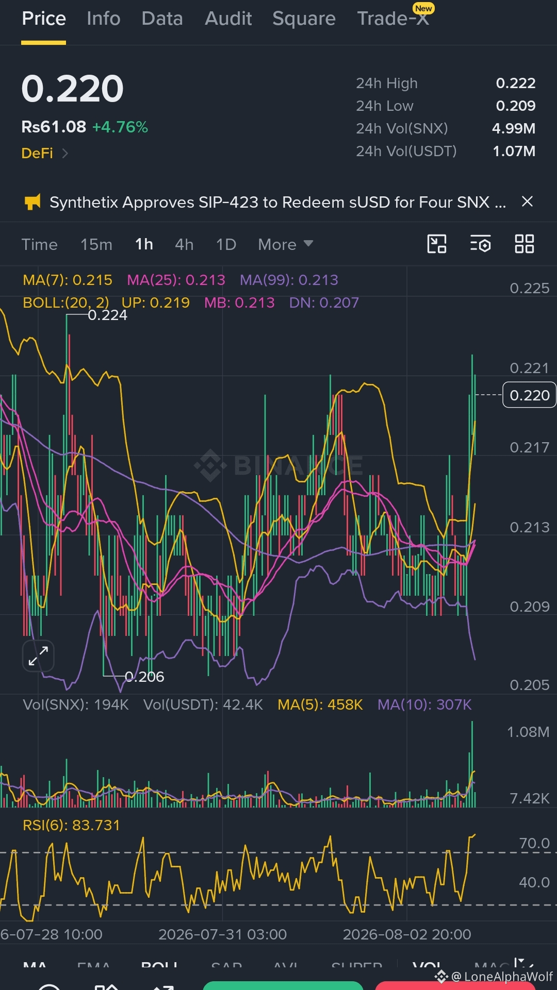Tap the 0.220 current price label

coord(530,395)
